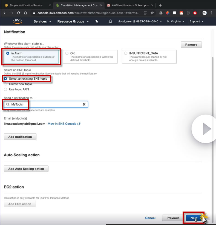The width and height of the screenshot is (216, 225).
Task: Open the N. Virginia region dropdown
Action: click(x=175, y=21)
